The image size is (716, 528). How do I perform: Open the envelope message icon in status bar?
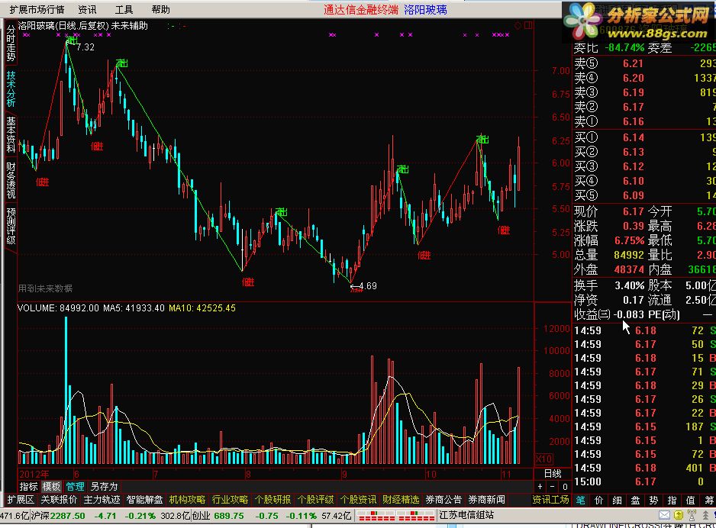coord(664,515)
